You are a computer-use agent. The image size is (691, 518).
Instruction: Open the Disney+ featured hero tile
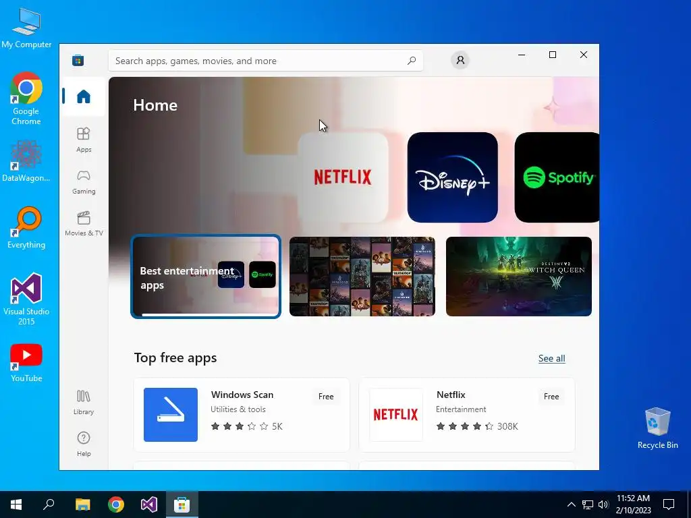click(453, 177)
